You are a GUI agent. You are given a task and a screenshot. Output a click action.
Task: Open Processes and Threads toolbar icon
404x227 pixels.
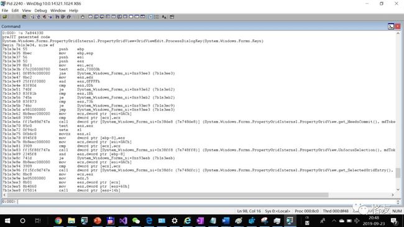coord(137,17)
